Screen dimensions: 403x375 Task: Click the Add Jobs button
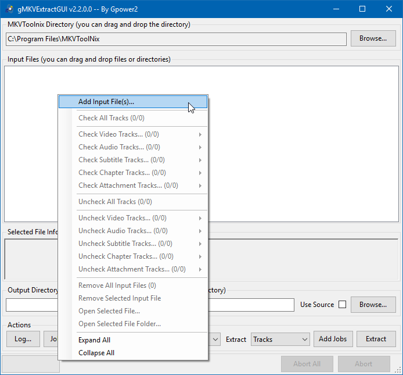pos(333,339)
